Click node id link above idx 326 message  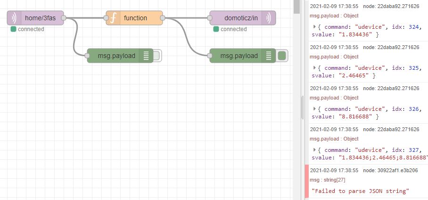point(391,88)
